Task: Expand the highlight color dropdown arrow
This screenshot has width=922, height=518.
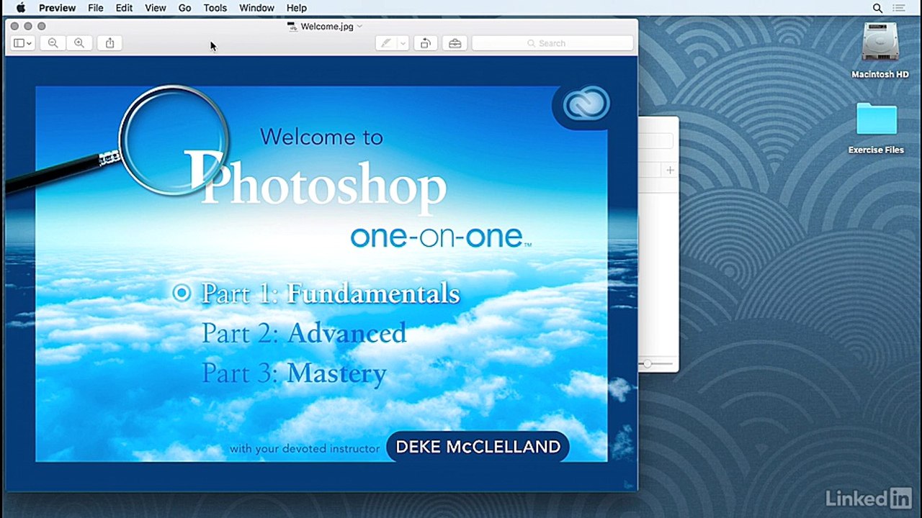Action: point(403,43)
